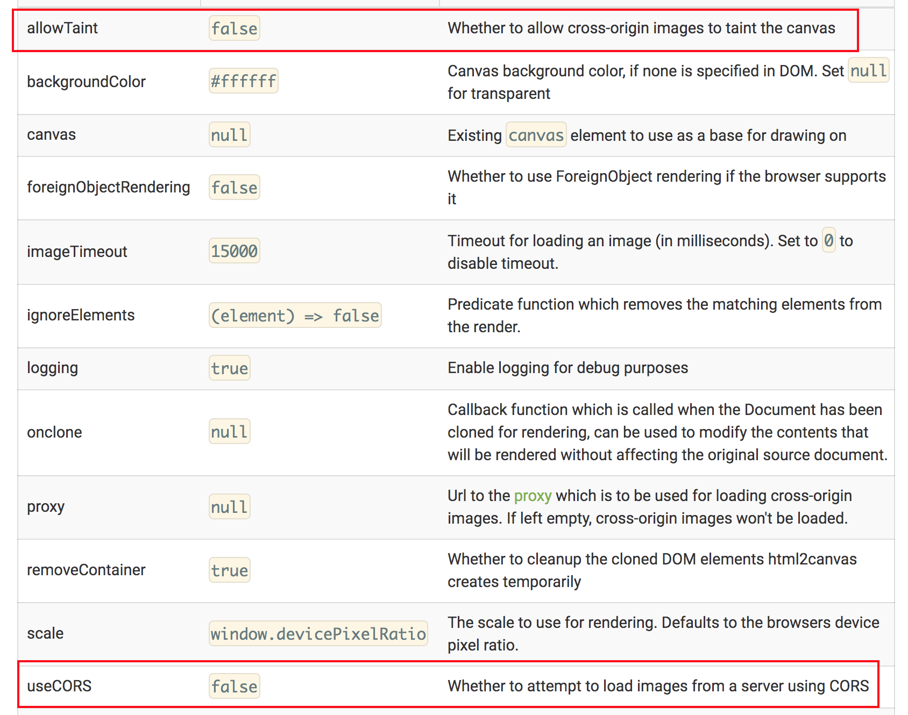Click the imageTimeout option name
The height and width of the screenshot is (715, 908).
[x=77, y=252]
